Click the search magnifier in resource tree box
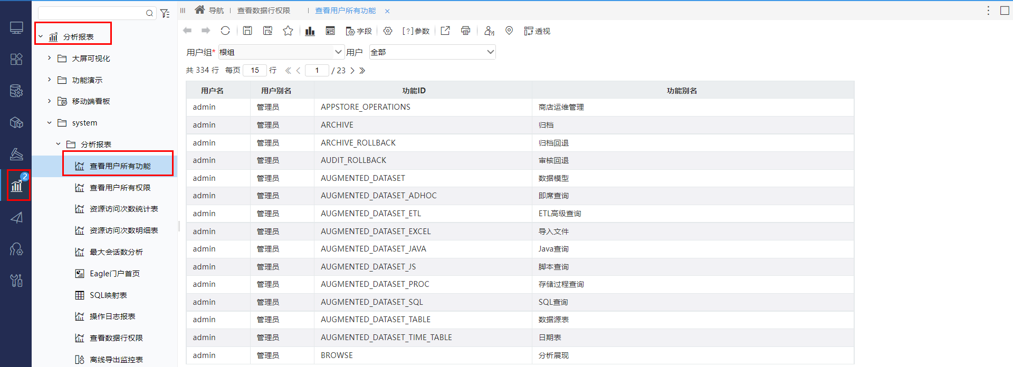 tap(150, 13)
